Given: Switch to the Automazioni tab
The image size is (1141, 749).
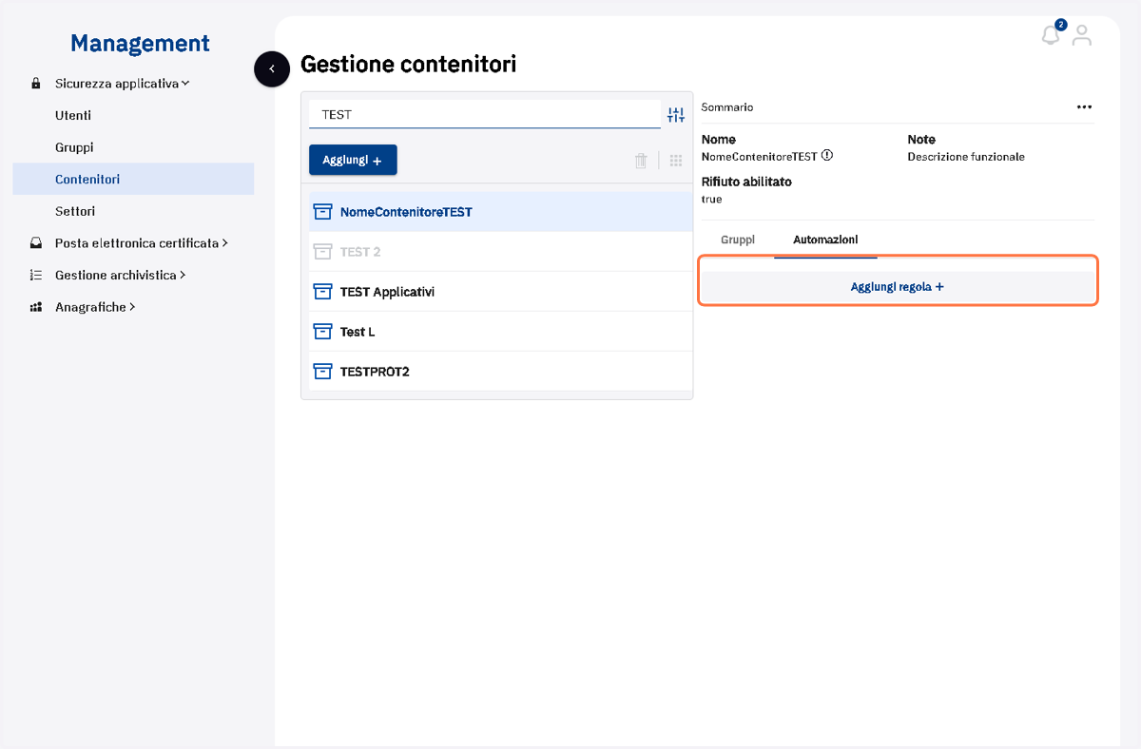Looking at the screenshot, I should coord(825,240).
